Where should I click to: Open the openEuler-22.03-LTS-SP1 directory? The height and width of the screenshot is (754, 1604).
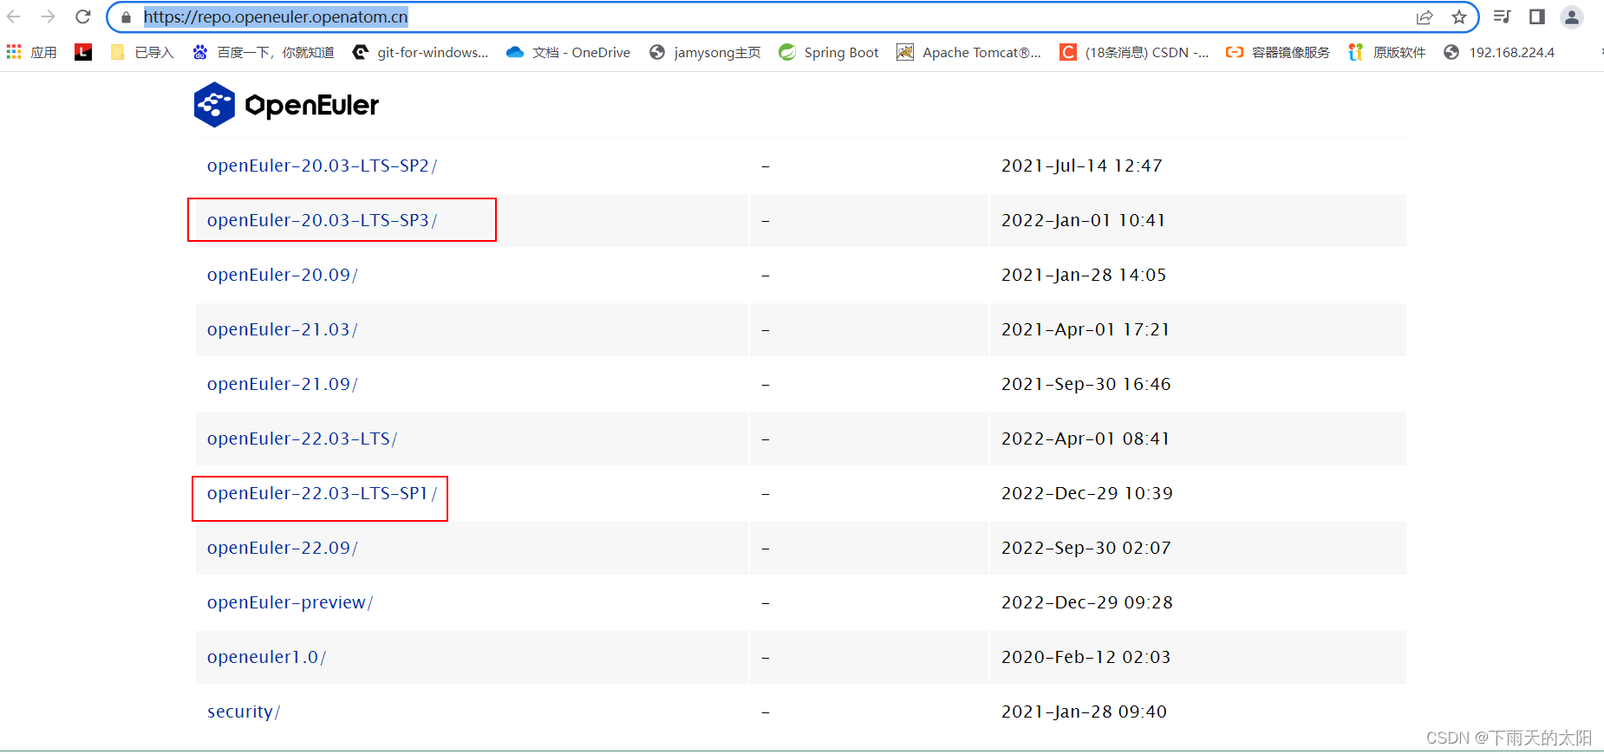point(322,493)
